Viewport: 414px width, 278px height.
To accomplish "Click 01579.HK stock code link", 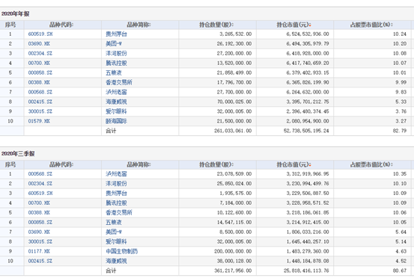I will (x=39, y=121).
